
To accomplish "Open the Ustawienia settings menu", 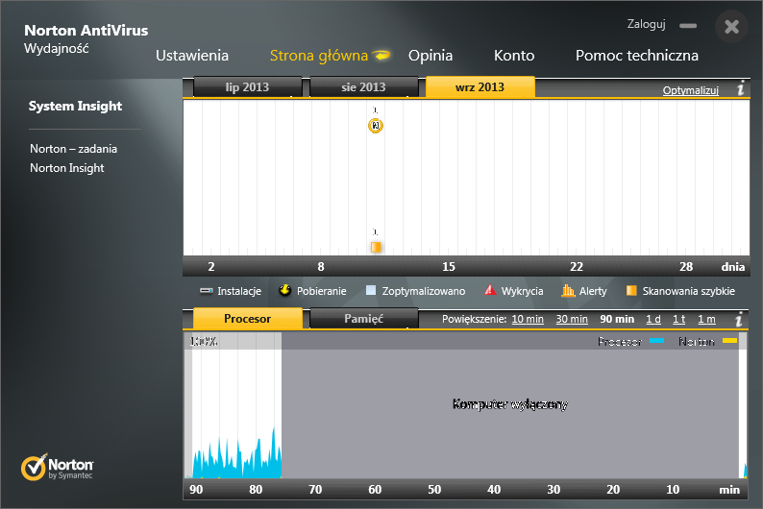I will pyautogui.click(x=192, y=56).
